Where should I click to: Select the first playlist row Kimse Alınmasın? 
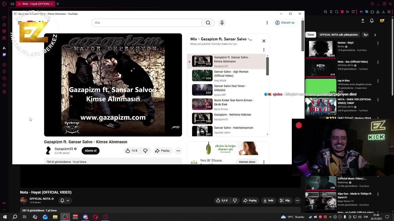pyautogui.click(x=226, y=61)
